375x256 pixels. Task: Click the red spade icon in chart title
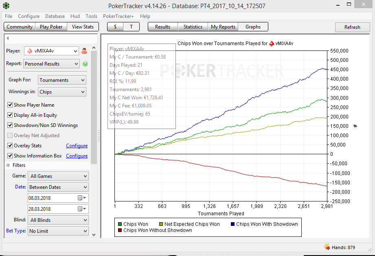click(272, 44)
